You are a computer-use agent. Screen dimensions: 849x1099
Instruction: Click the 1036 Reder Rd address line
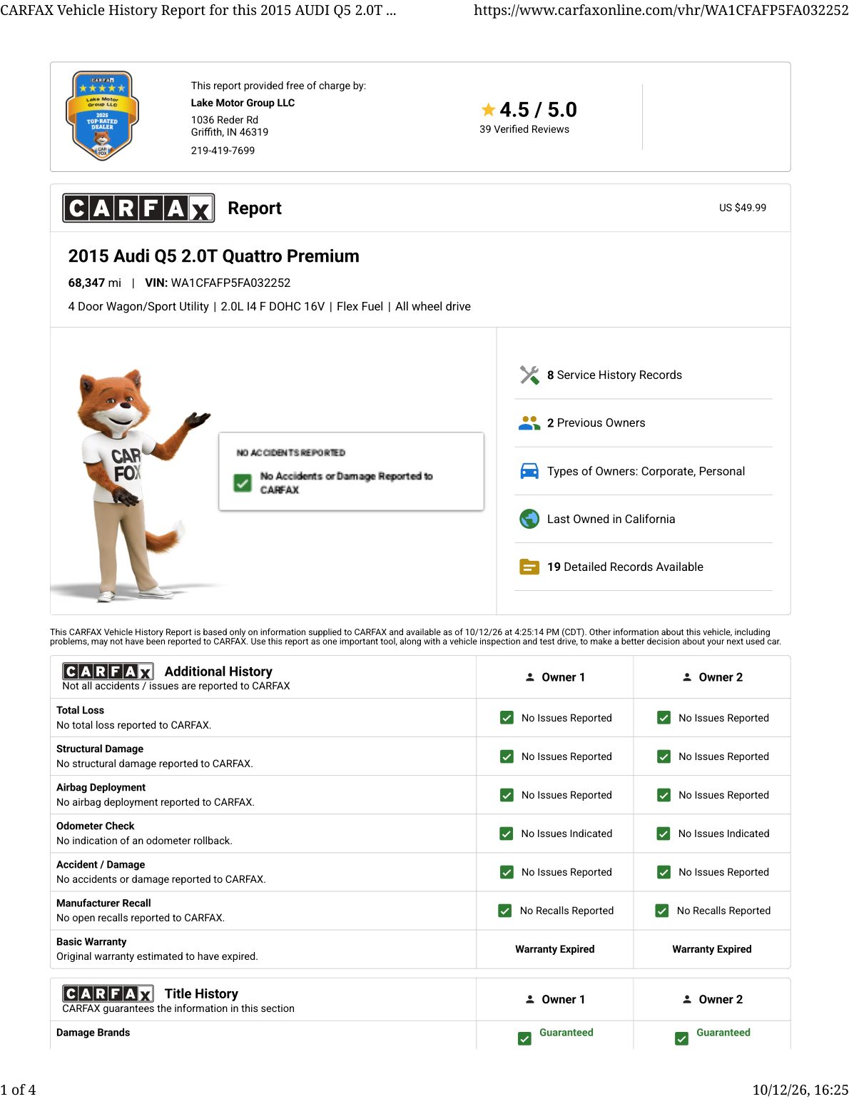224,120
